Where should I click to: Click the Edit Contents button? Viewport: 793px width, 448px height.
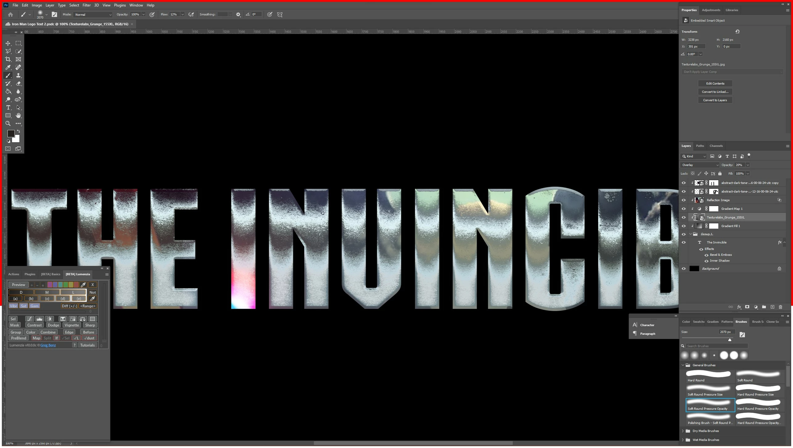(715, 84)
